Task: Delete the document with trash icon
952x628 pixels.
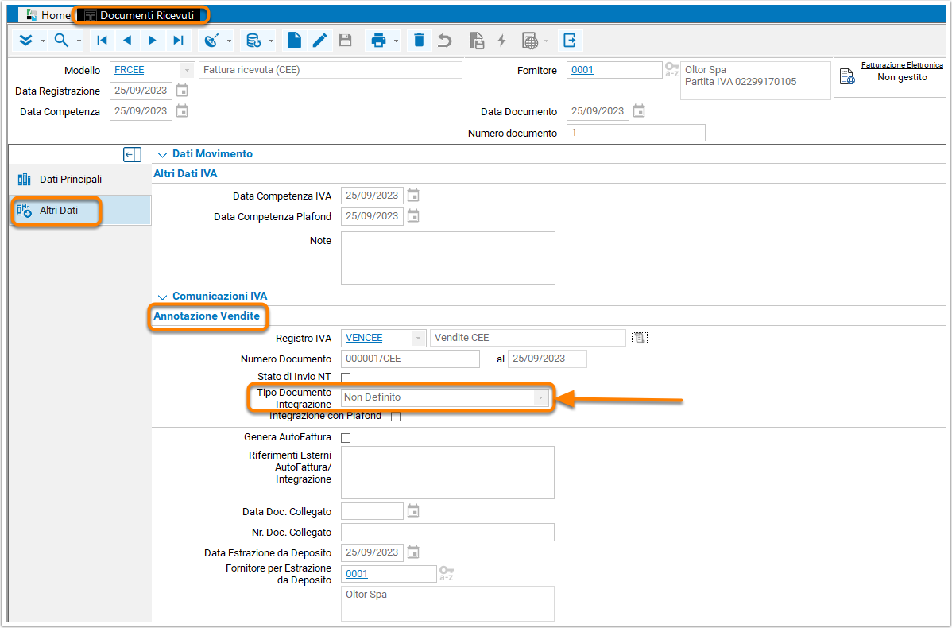Action: click(x=419, y=41)
